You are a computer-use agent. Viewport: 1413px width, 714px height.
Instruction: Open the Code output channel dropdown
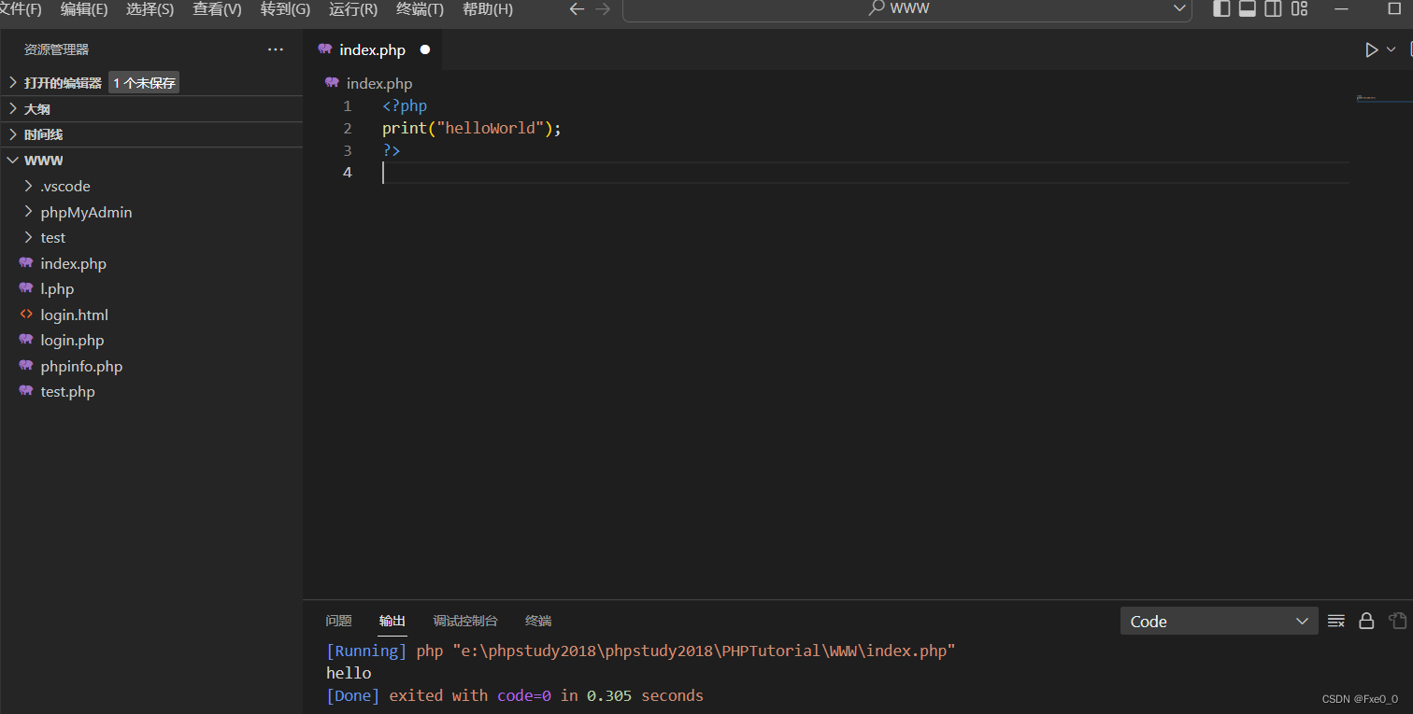pos(1219,622)
